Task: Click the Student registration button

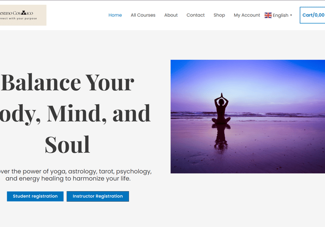Action: tap(35, 196)
